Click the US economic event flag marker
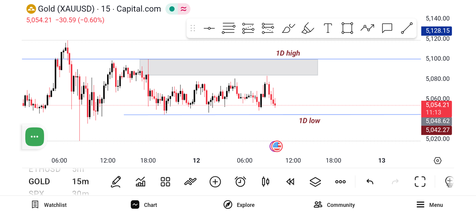This screenshot has height=214, width=476. coord(276,147)
